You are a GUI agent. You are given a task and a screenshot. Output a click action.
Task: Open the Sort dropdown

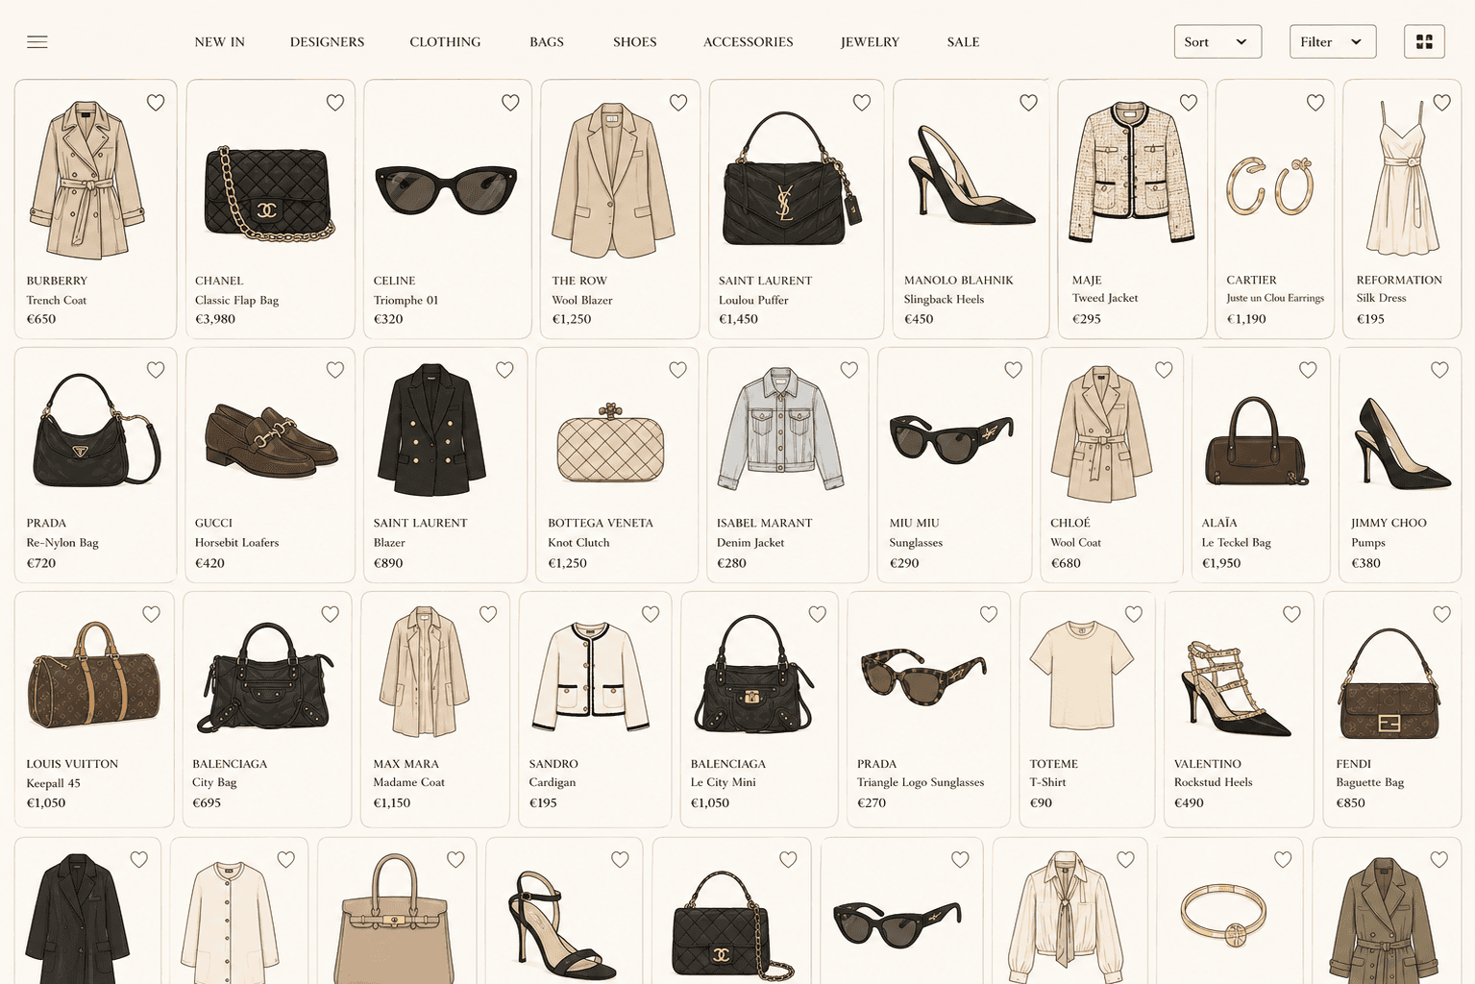click(1217, 41)
